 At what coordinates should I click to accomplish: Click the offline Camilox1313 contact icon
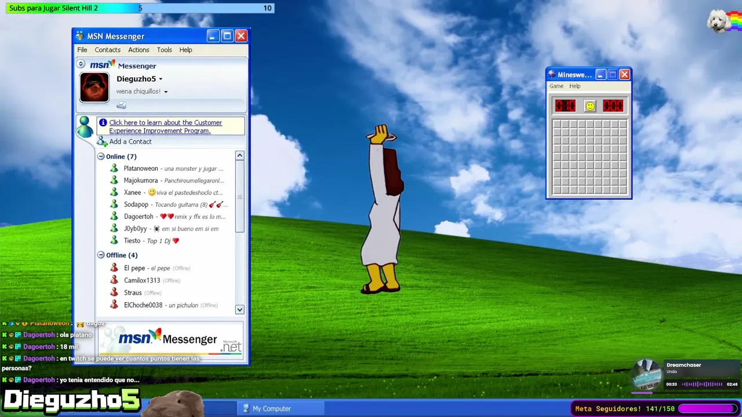pos(114,280)
